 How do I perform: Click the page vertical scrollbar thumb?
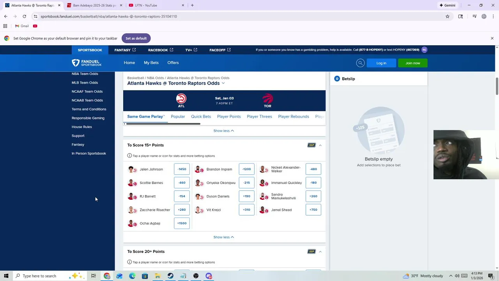click(x=497, y=86)
